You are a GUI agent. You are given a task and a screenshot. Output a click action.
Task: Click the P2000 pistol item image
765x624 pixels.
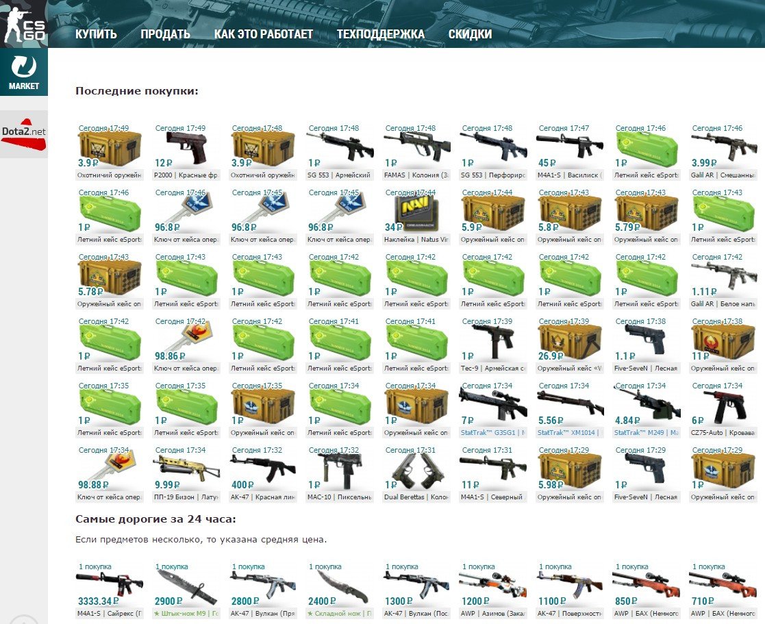point(186,147)
